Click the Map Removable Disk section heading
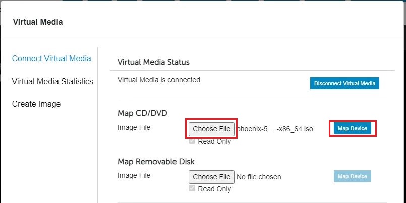Image resolution: width=406 pixels, height=203 pixels. tap(156, 161)
